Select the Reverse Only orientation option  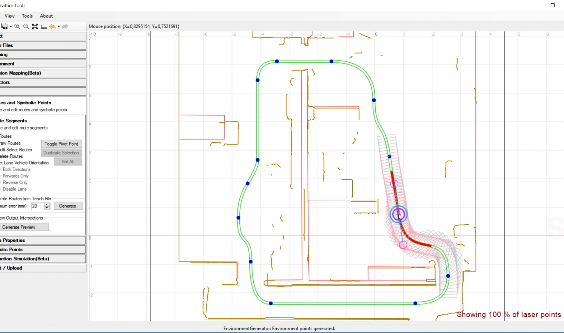click(x=15, y=182)
